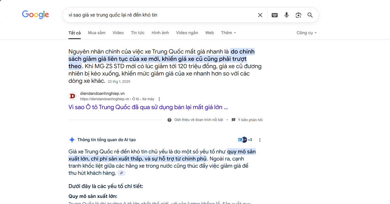Click the featured snippet info icon
The height and width of the screenshot is (204, 390).
pyautogui.click(x=169, y=119)
